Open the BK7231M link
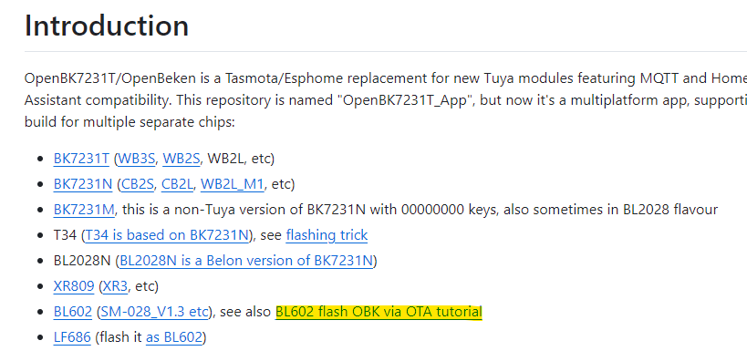This screenshot has width=747, height=351. coord(84,210)
